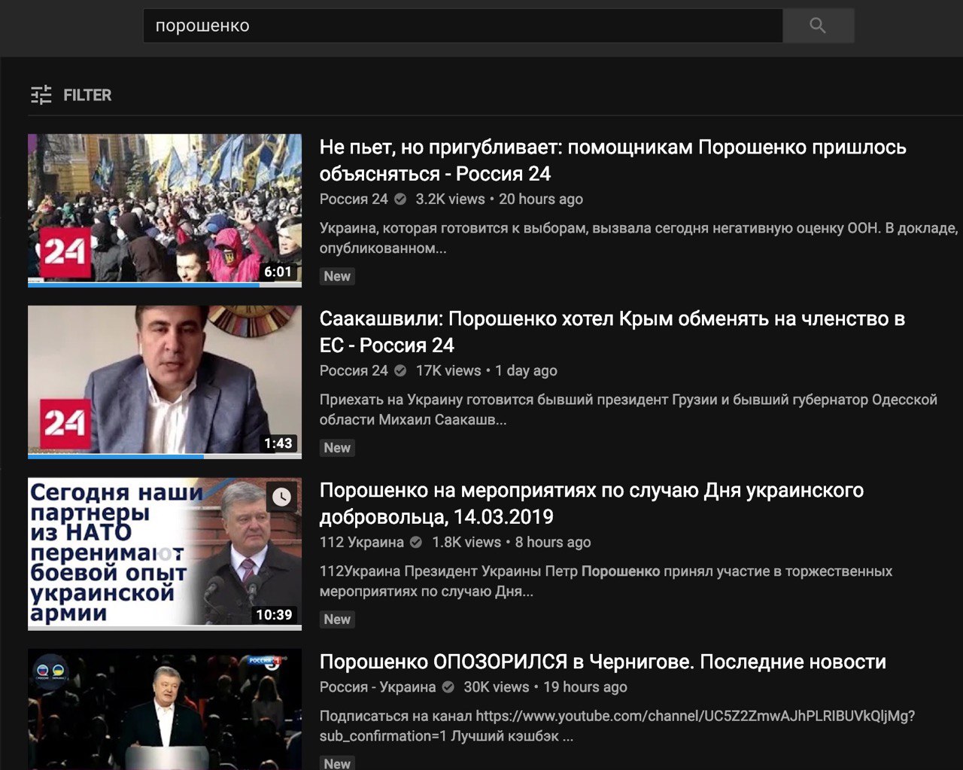Click verified badge next to Россия 24 Саакашвили result

(x=400, y=371)
